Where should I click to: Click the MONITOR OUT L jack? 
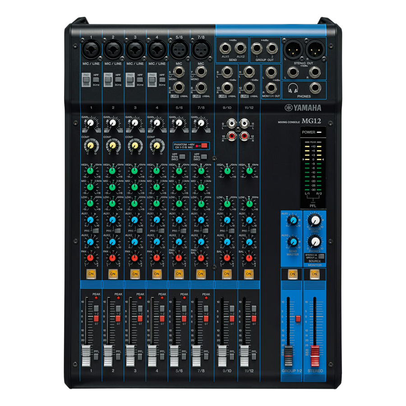point(271,72)
